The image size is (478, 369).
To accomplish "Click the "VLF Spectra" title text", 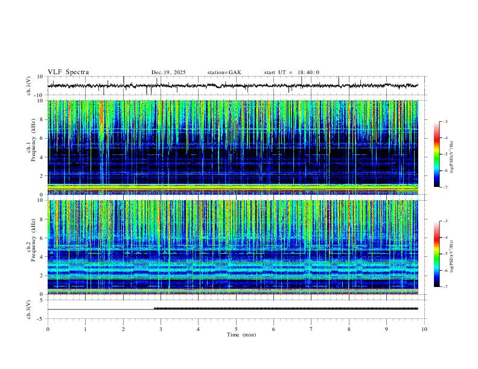I will (x=68, y=72).
